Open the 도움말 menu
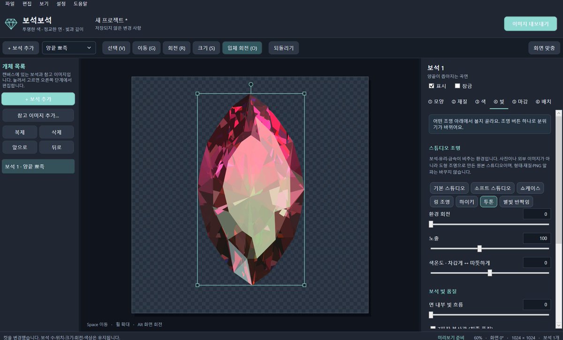The image size is (563, 340). pos(81,4)
